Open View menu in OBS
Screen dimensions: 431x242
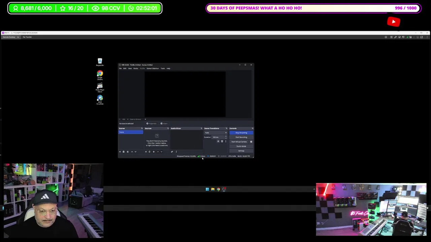(130, 69)
